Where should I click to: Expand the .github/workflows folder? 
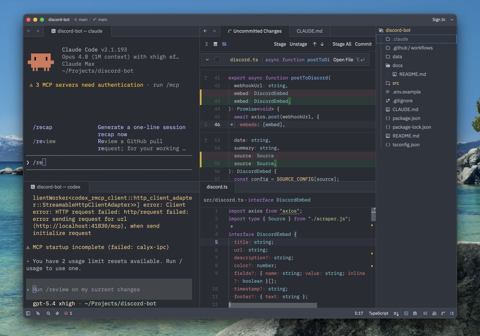pyautogui.click(x=416, y=48)
